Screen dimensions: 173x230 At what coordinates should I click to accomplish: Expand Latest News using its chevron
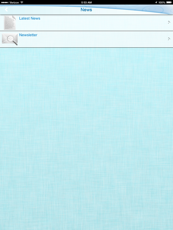(x=169, y=22)
